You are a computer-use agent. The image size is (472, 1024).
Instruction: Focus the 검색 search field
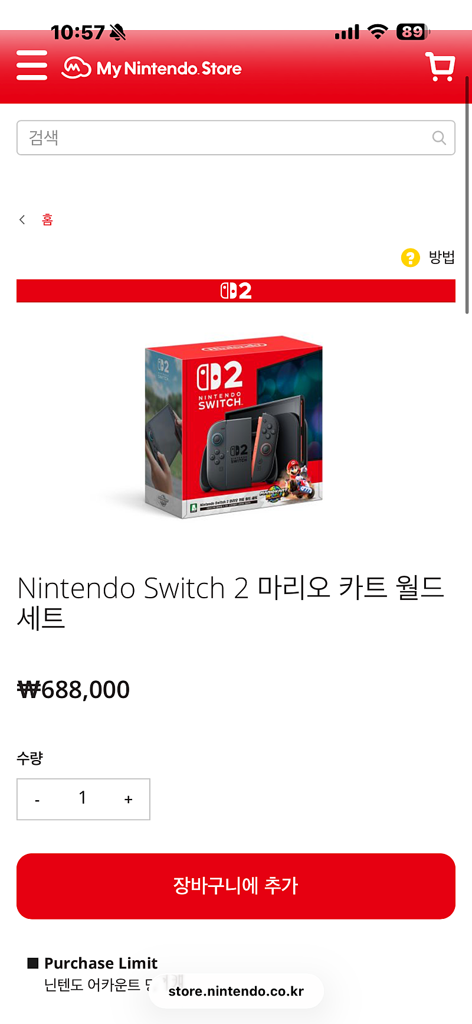point(236,138)
